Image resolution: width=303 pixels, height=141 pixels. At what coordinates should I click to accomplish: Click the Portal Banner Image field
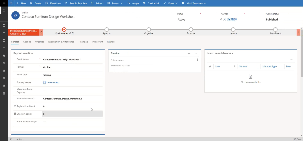[73, 122]
